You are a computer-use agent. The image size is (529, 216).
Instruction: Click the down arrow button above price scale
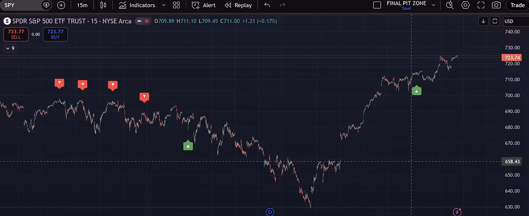pos(483,21)
